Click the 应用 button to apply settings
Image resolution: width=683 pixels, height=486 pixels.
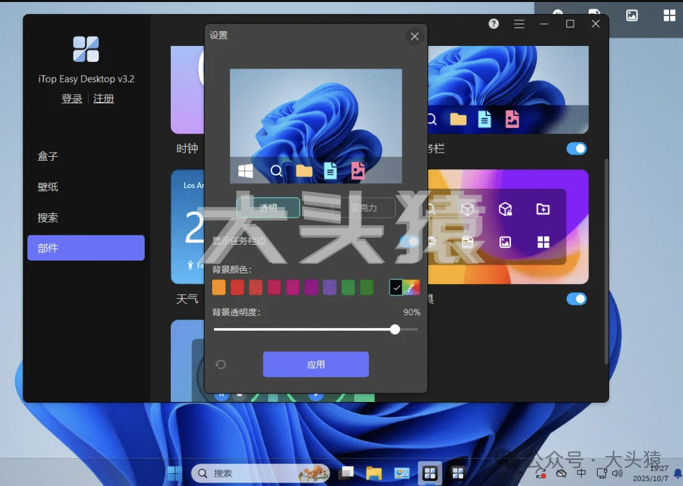[315, 364]
